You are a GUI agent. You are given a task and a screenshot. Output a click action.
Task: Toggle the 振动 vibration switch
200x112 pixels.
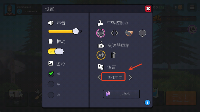tap(56, 51)
